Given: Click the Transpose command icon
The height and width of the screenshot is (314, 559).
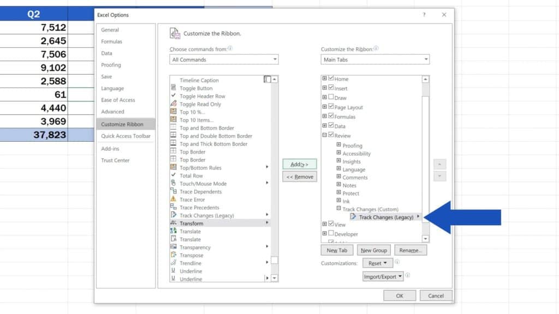Looking at the screenshot, I should point(173,255).
